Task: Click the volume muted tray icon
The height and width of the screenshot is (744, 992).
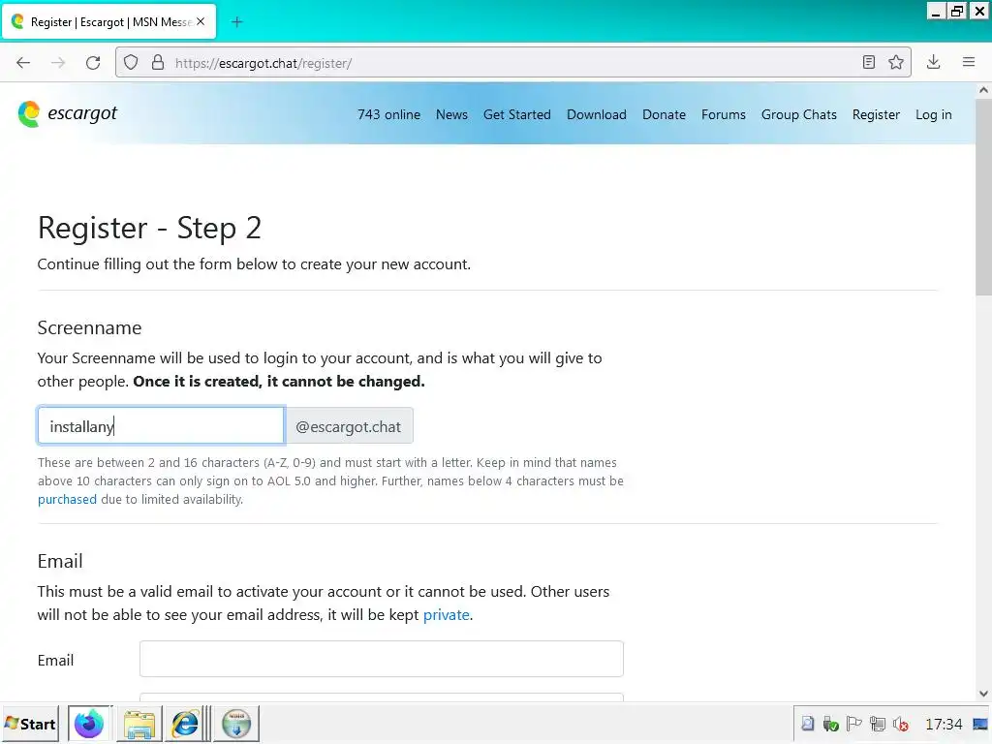Action: point(900,724)
